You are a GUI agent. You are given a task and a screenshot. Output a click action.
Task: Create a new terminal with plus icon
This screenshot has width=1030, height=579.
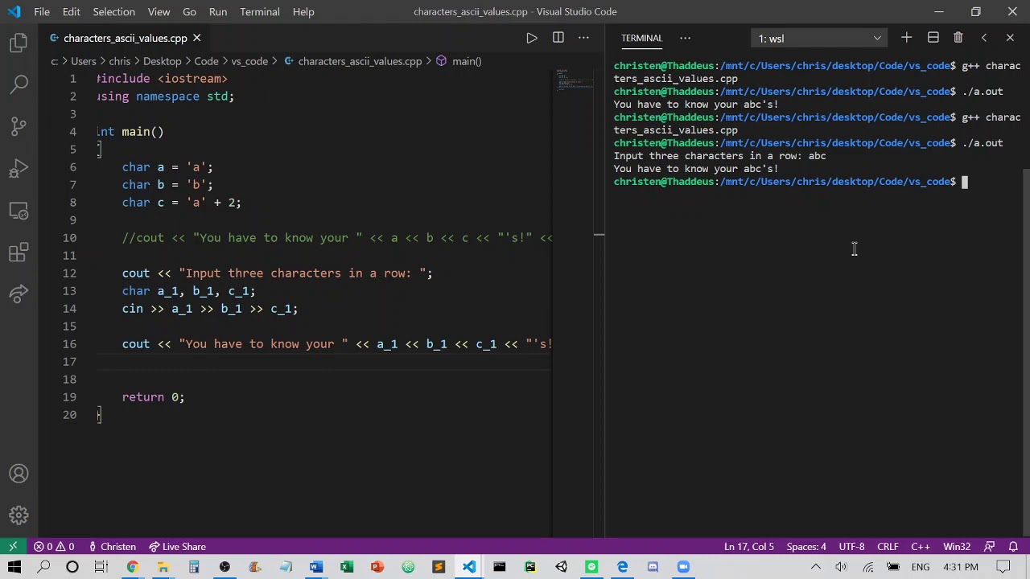point(906,38)
